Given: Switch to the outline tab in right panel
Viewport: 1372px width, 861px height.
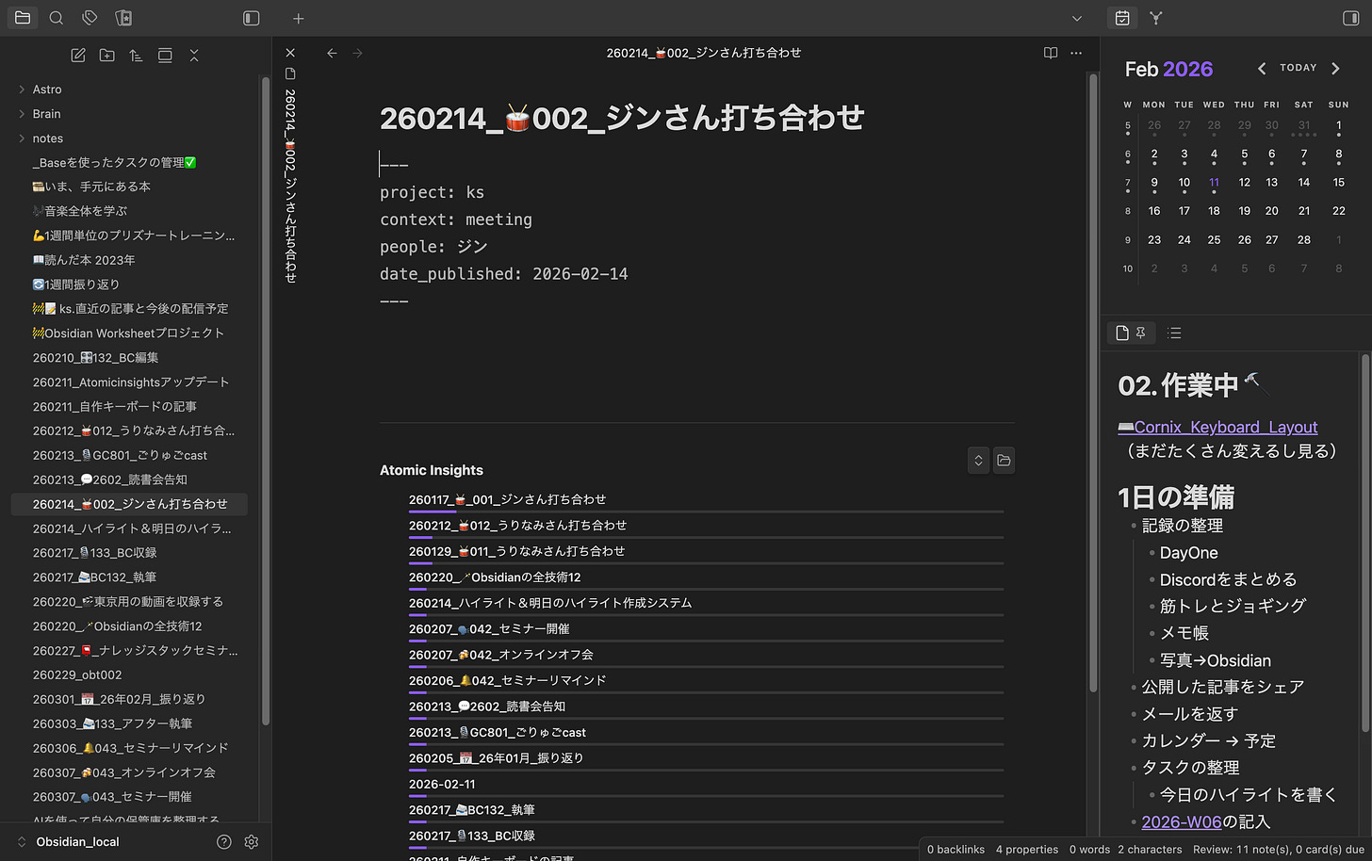Looking at the screenshot, I should pyautogui.click(x=1174, y=333).
